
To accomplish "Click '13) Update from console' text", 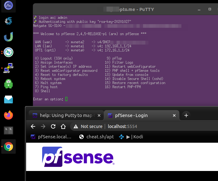I will pos(126,75).
